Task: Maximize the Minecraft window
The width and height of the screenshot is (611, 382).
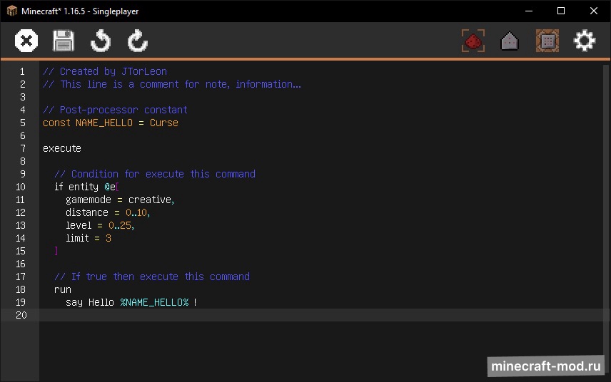Action: tap(561, 11)
